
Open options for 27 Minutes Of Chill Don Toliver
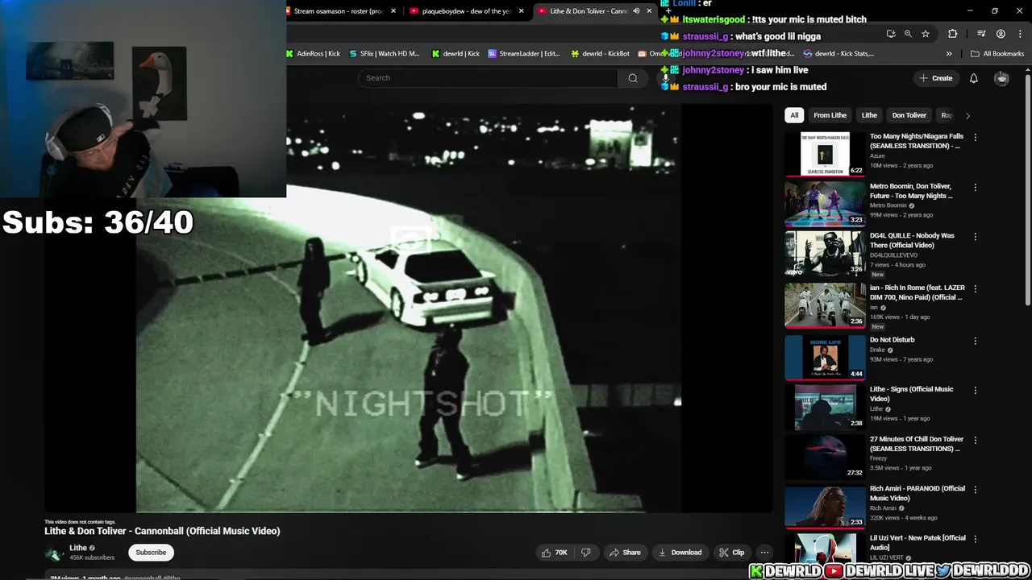click(975, 441)
